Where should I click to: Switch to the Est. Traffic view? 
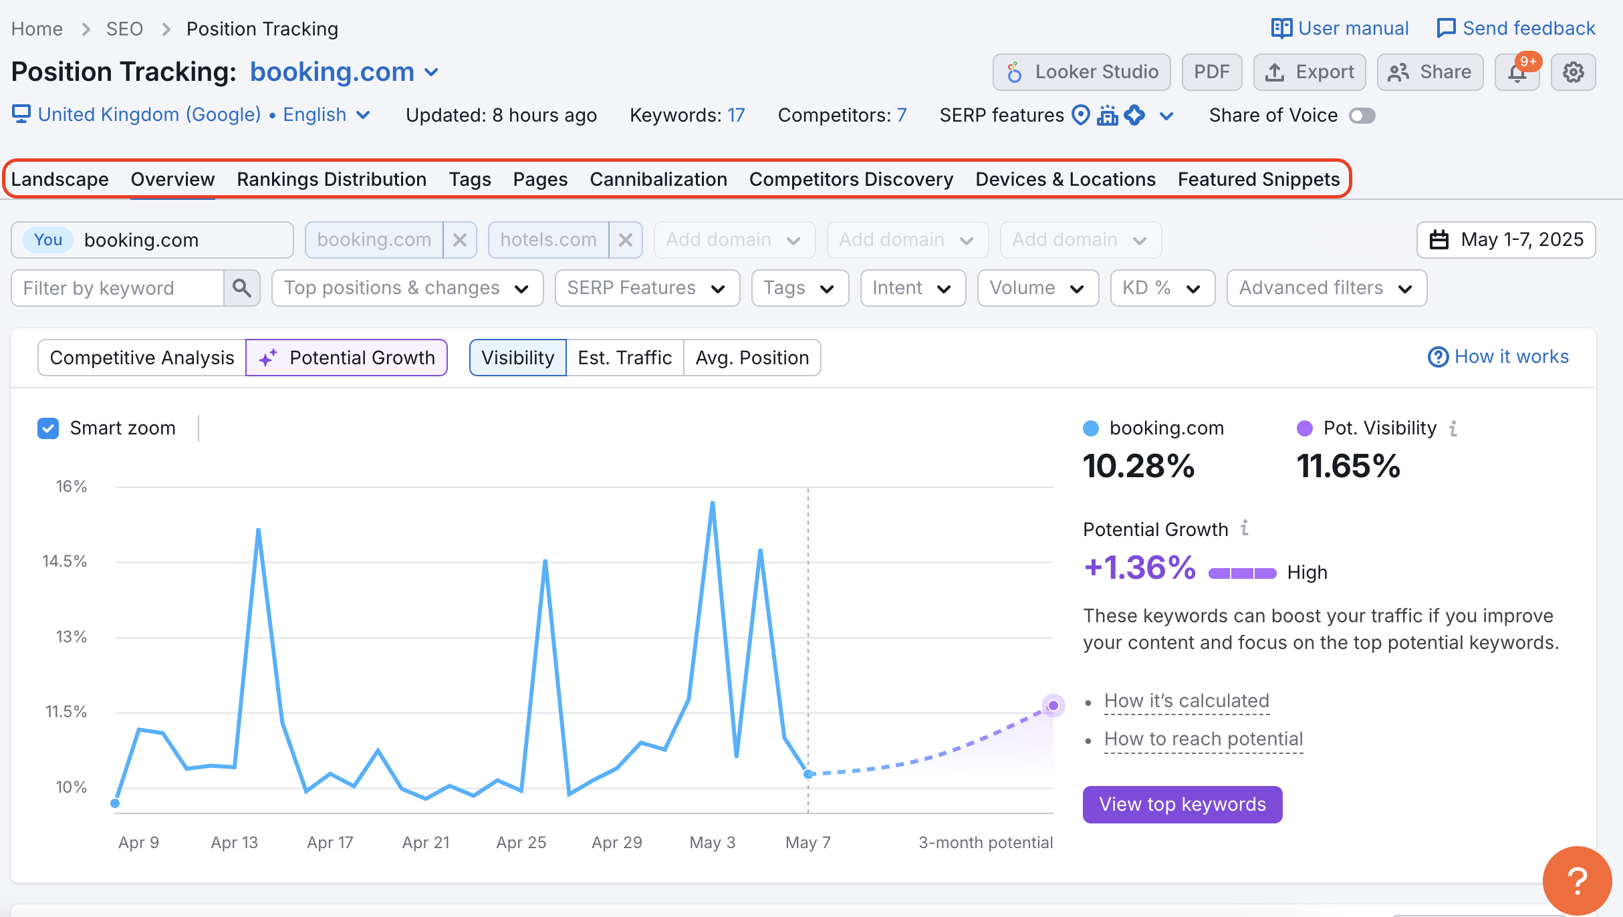pyautogui.click(x=624, y=357)
